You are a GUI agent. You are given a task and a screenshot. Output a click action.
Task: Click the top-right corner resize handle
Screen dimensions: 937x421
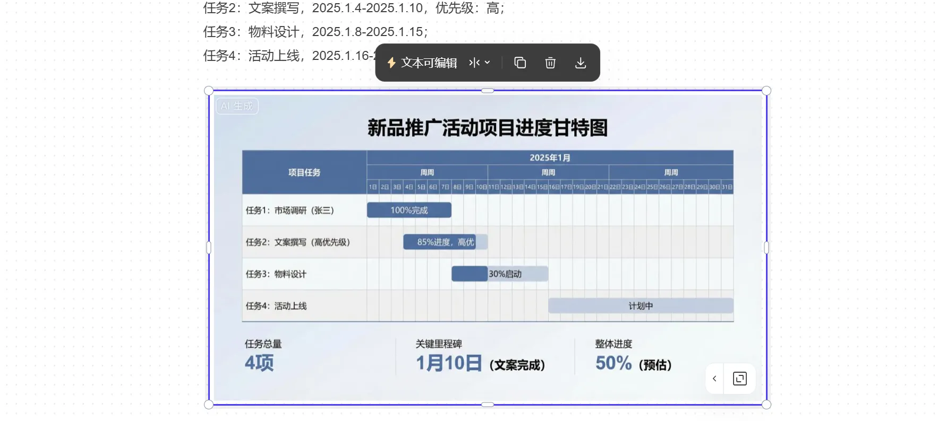(x=766, y=91)
